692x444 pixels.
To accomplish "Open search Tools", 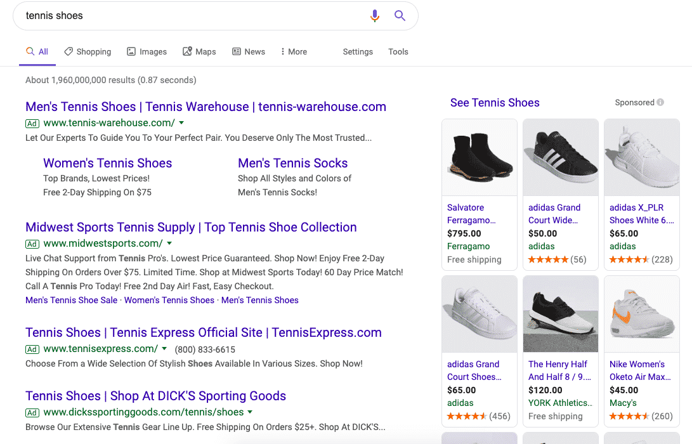I will coord(398,51).
